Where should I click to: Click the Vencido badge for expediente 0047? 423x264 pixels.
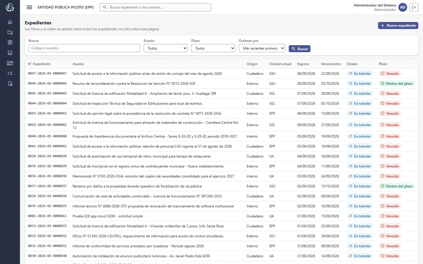click(x=390, y=74)
